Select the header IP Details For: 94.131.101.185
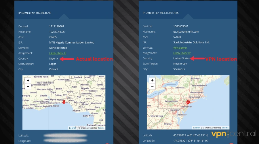The width and height of the screenshot is (259, 144). [161, 13]
